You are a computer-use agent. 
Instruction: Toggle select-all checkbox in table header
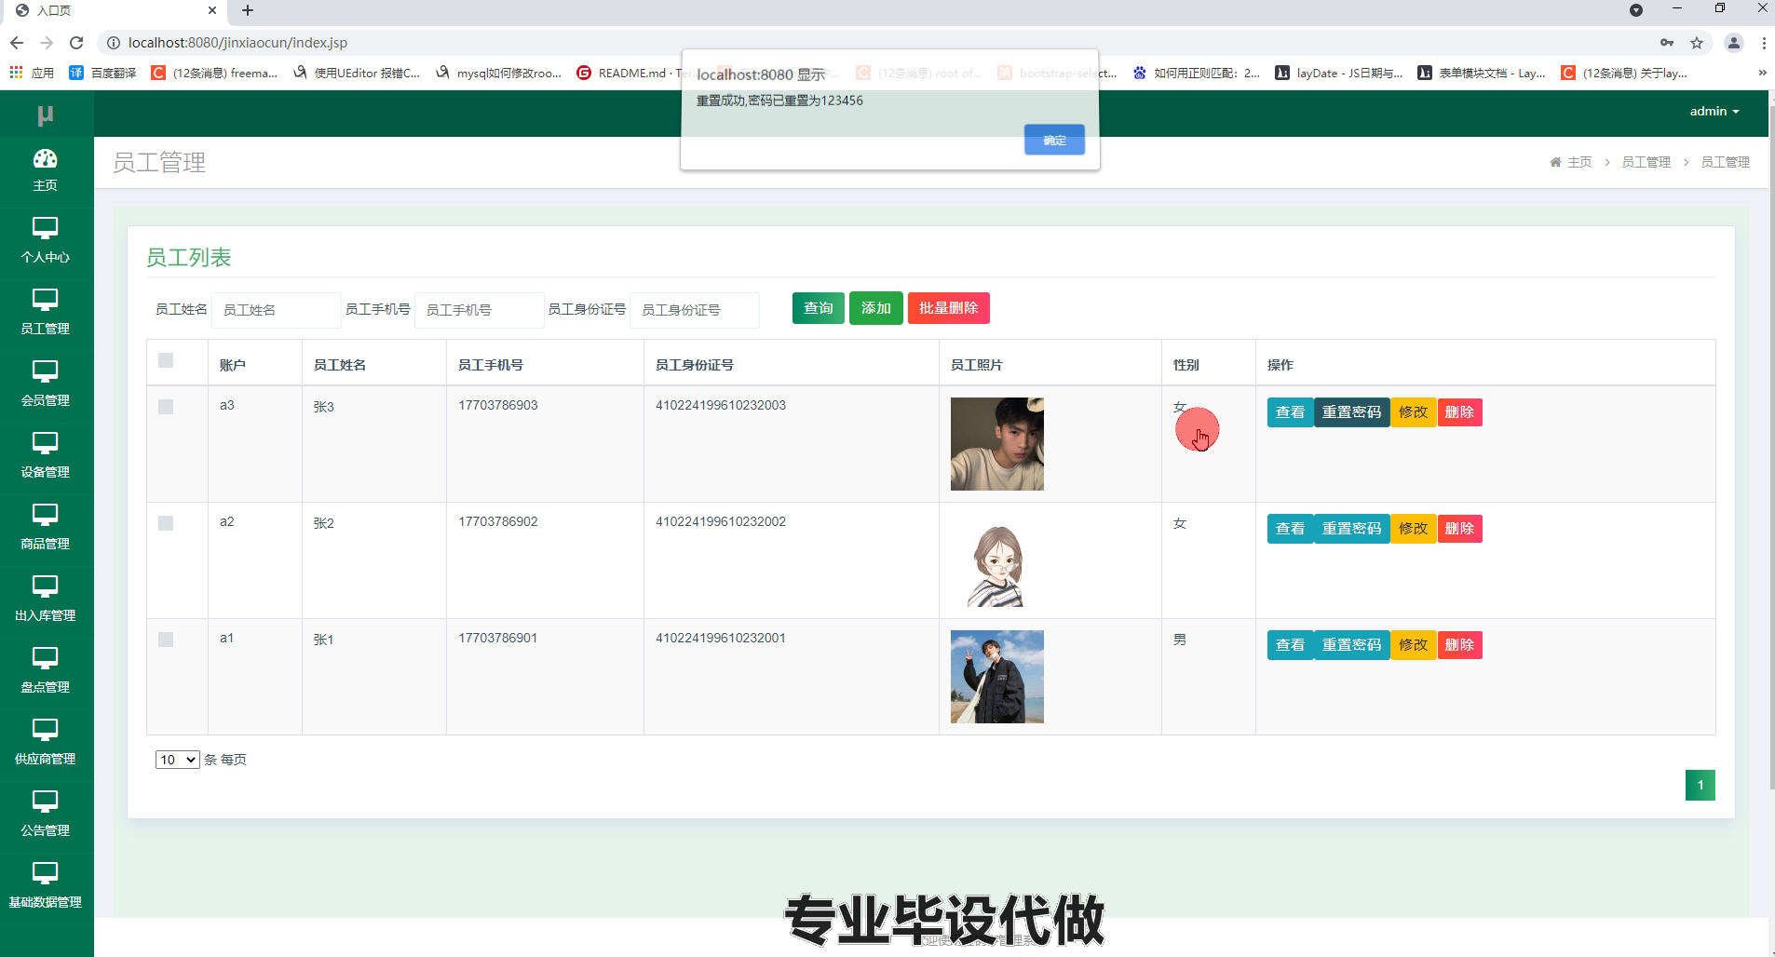coord(166,360)
